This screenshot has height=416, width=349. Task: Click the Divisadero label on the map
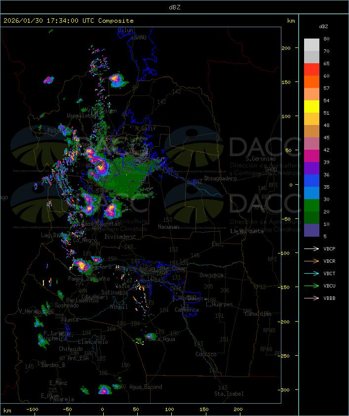119,237
